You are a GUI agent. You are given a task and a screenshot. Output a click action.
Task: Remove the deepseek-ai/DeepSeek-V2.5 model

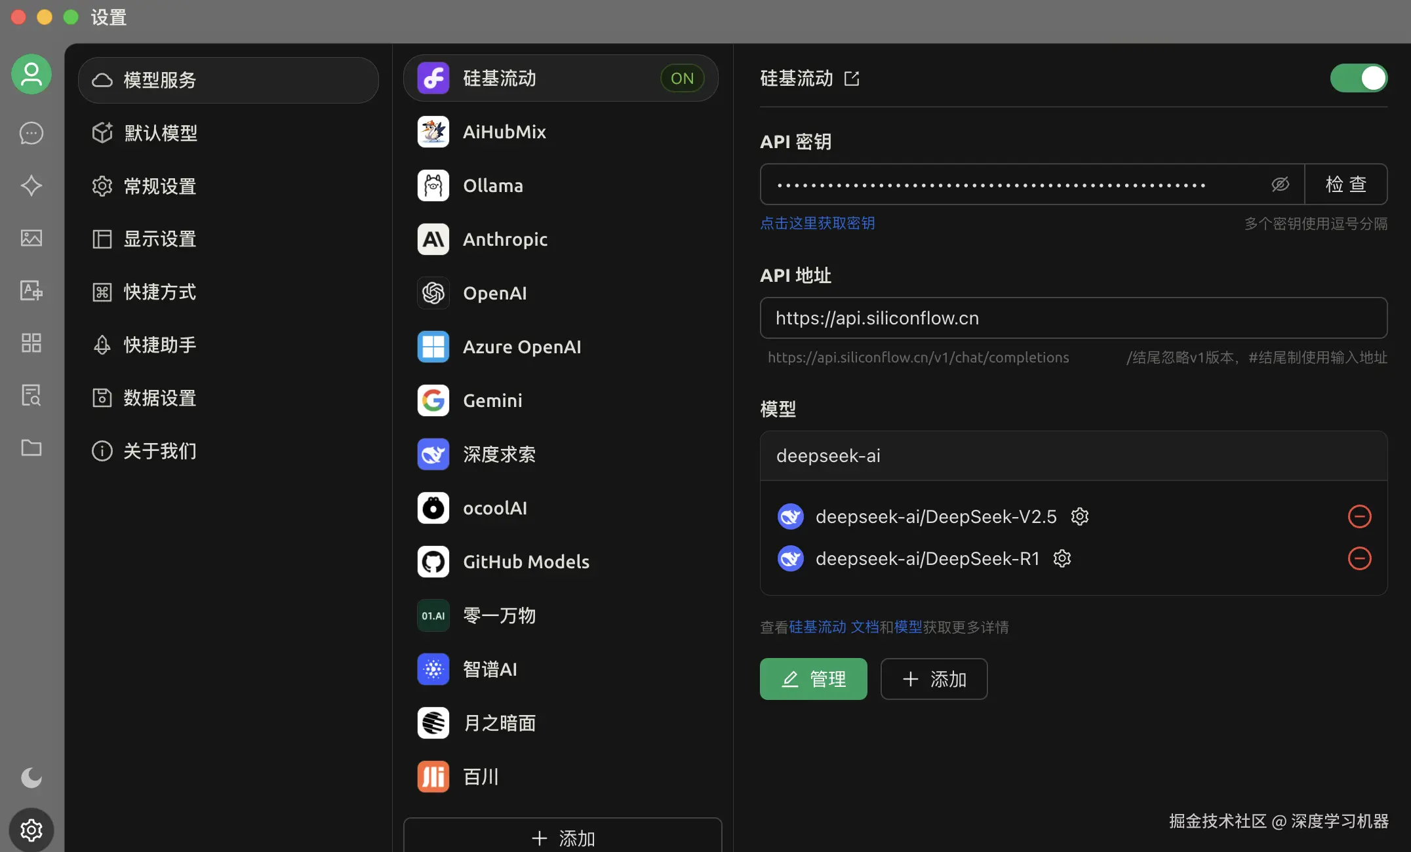1360,516
